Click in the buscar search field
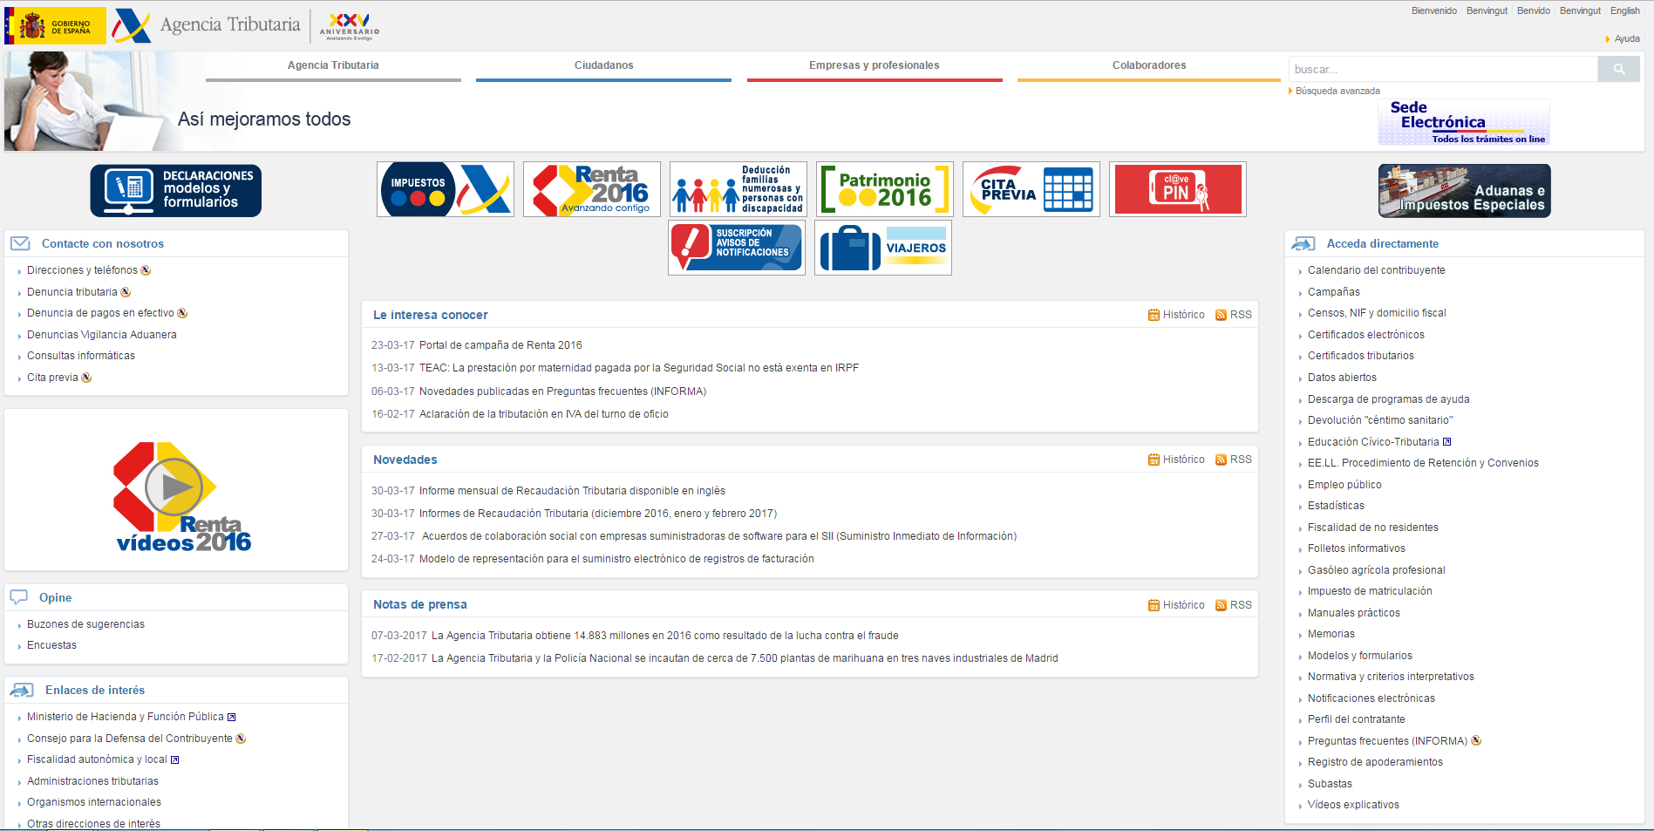Screen dimensions: 1654x831 click(1443, 69)
